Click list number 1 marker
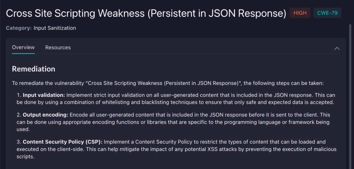This screenshot has width=354, height=169. click(19, 95)
